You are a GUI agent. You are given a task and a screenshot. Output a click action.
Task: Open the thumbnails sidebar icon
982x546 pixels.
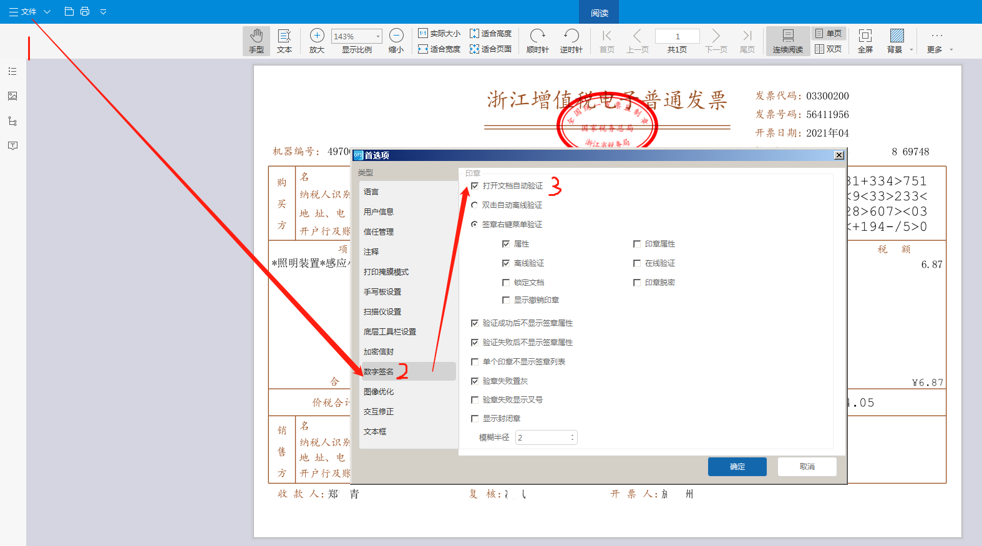(12, 96)
